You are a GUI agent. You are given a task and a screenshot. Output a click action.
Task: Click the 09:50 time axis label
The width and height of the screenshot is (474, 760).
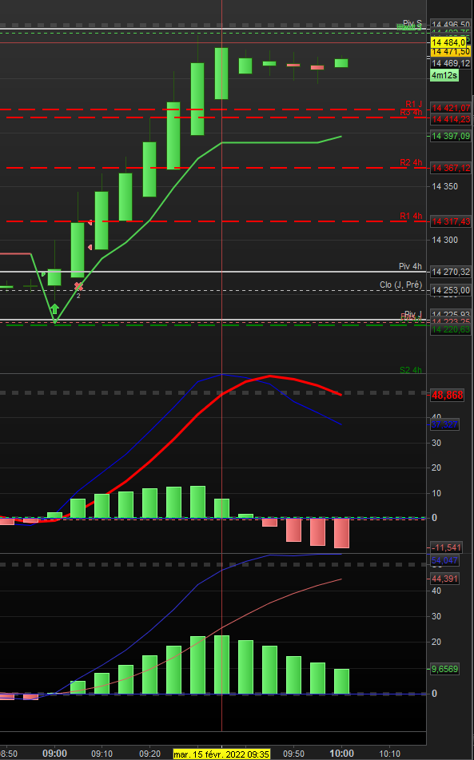(x=293, y=754)
